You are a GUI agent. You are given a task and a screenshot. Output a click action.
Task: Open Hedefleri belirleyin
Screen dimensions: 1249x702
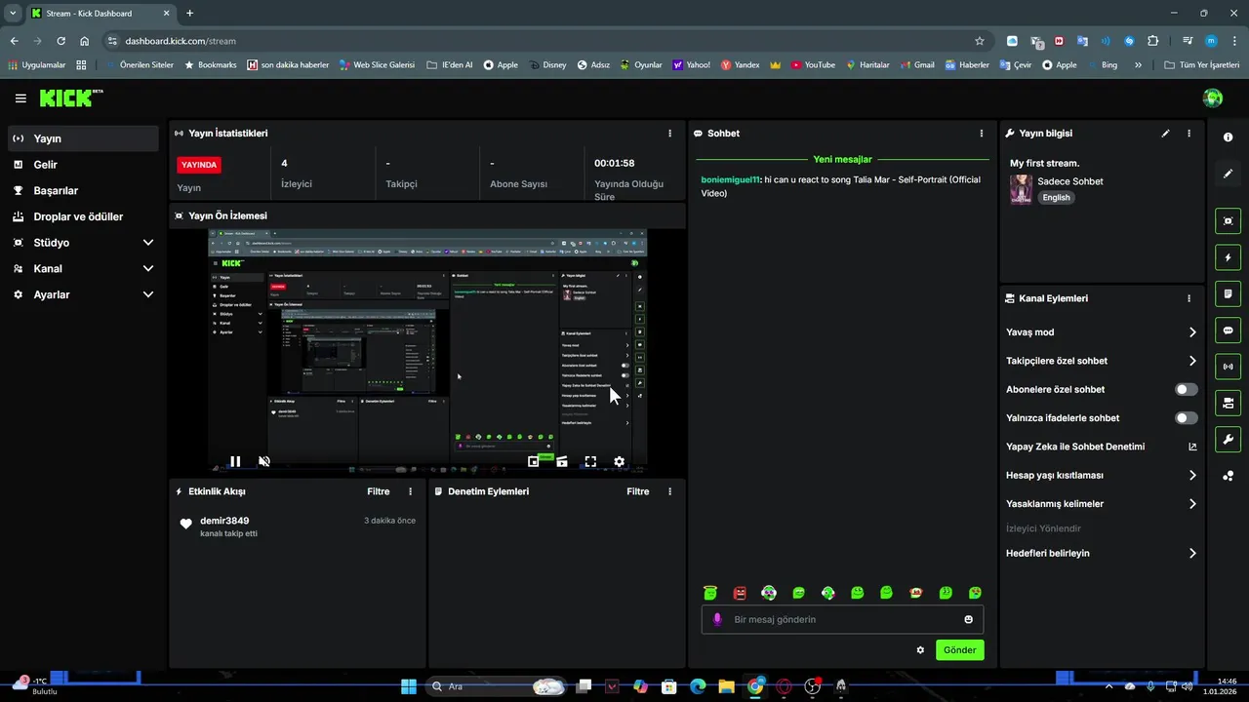click(x=1101, y=553)
